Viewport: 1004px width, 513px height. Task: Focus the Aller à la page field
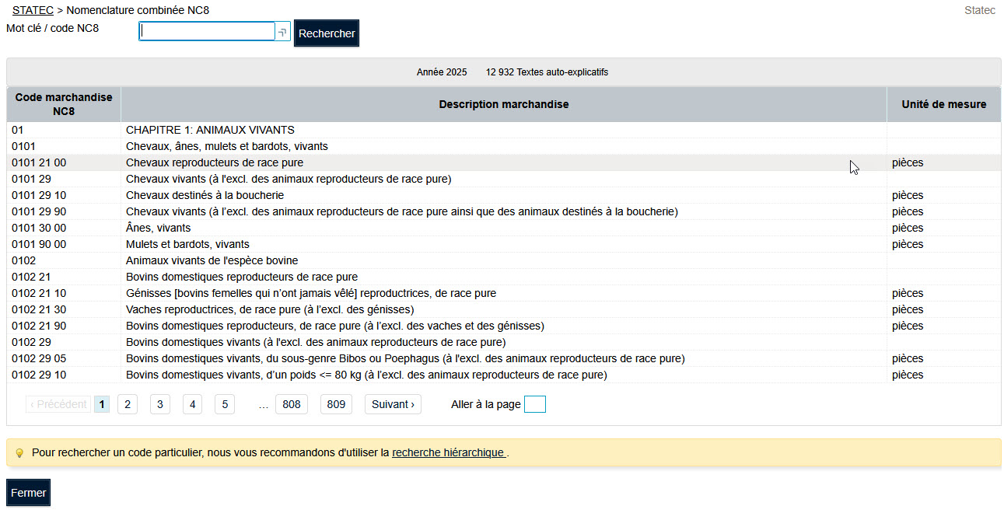(535, 404)
